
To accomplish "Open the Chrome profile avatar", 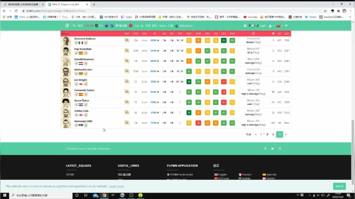I will point(344,11).
